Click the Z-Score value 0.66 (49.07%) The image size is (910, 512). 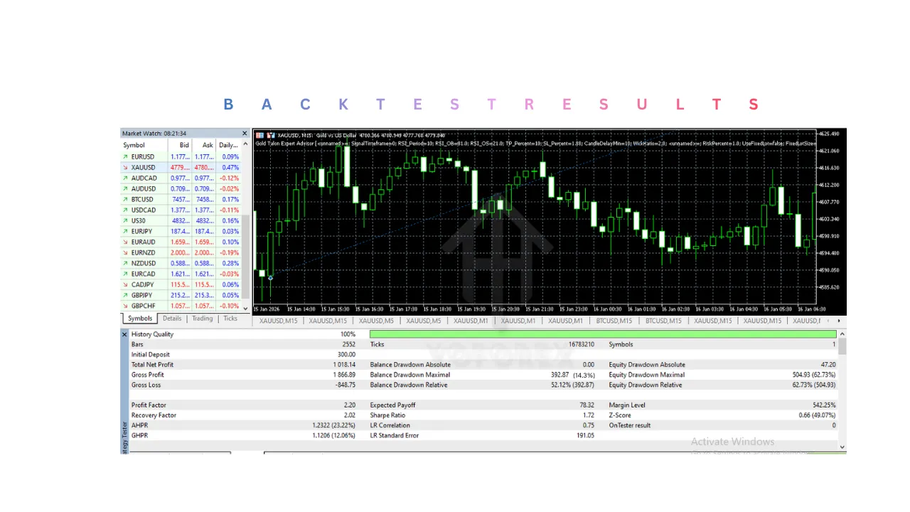point(817,415)
